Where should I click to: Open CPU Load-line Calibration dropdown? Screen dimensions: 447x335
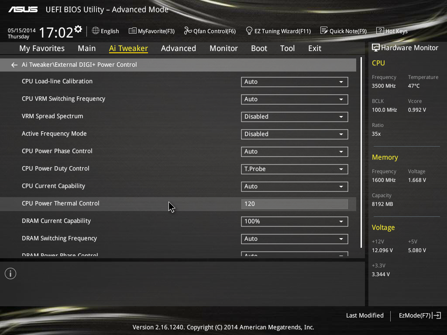(x=295, y=82)
